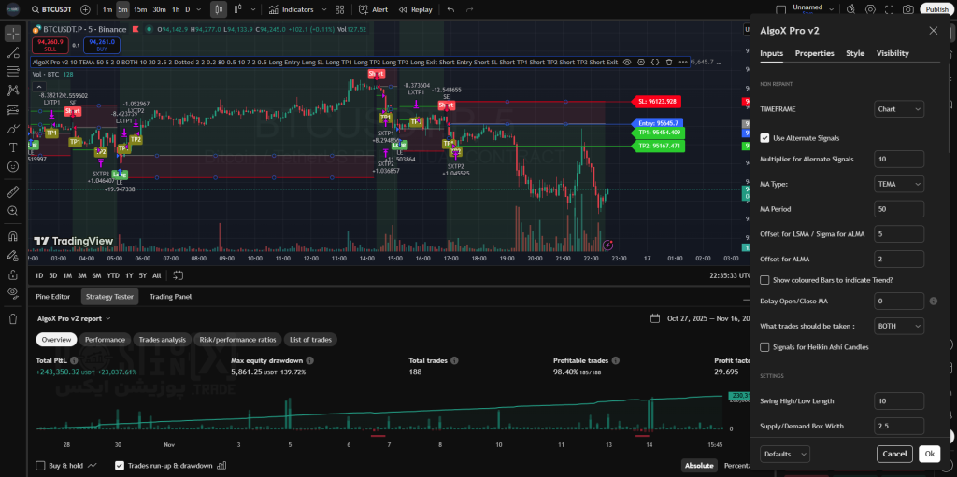Open the Visibility tab in settings
This screenshot has width=957, height=477.
[893, 53]
